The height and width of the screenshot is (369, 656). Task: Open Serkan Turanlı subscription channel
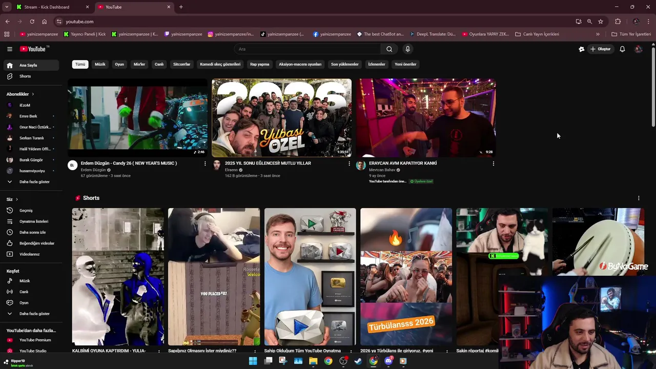coord(30,138)
